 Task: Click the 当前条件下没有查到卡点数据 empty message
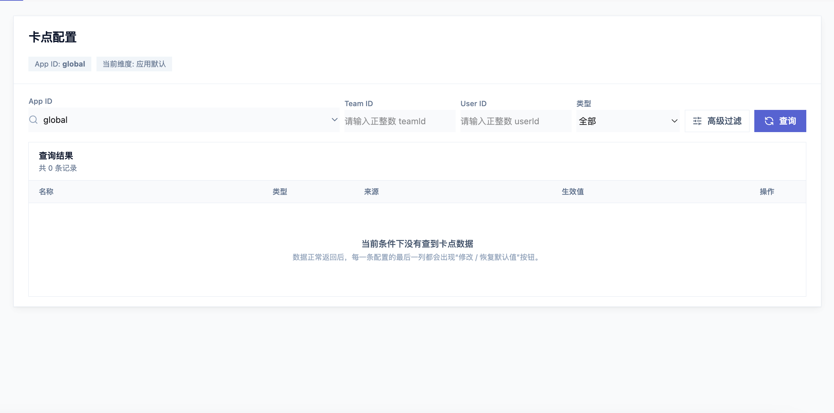[x=417, y=244]
